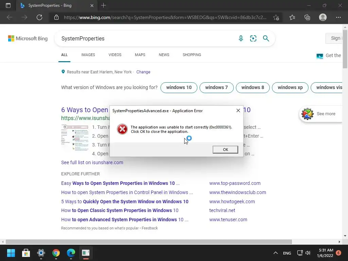Click the error application taskbar icon
The width and height of the screenshot is (348, 261).
[x=86, y=253]
